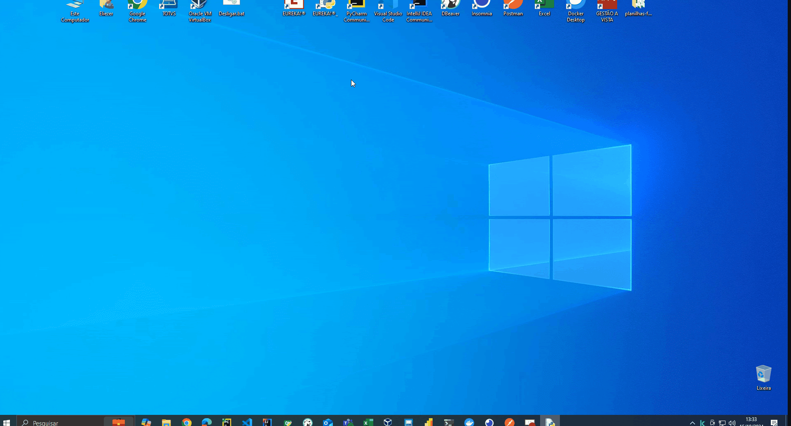Select the planilhas-f... folder on the desktop
Viewport: 791px width, 426px height.
pyautogui.click(x=638, y=9)
